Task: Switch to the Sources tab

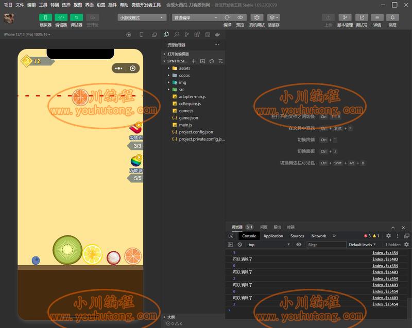Action: 297,236
